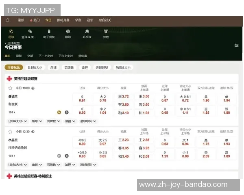The height and width of the screenshot is (195, 244).
Task: Click the 英格兰超级联赛-特别投注 flag icon
Action: (9, 176)
